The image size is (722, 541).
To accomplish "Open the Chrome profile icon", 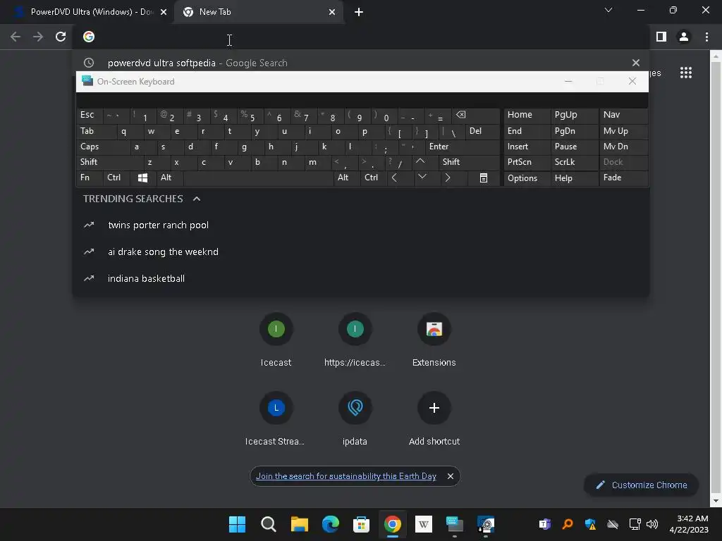I will (x=684, y=37).
